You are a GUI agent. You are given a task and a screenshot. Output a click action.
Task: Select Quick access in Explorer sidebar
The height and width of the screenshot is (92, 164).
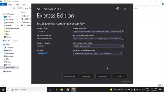pyautogui.click(x=9, y=14)
